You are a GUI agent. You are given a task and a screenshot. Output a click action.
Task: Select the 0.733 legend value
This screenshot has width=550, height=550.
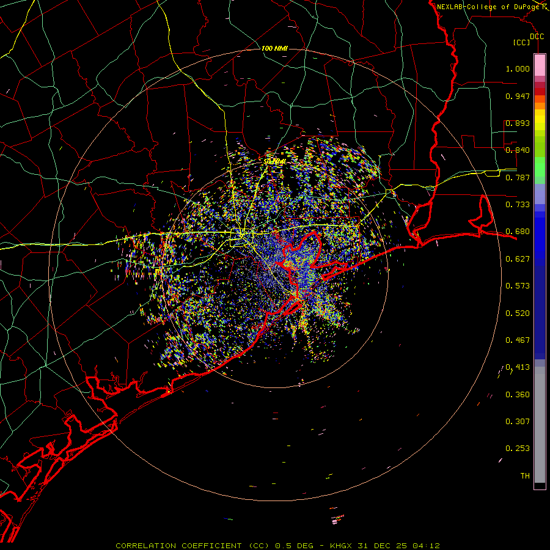pyautogui.click(x=518, y=205)
